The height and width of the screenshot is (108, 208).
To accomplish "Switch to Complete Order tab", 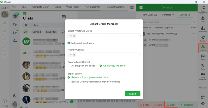I will point(40,7).
